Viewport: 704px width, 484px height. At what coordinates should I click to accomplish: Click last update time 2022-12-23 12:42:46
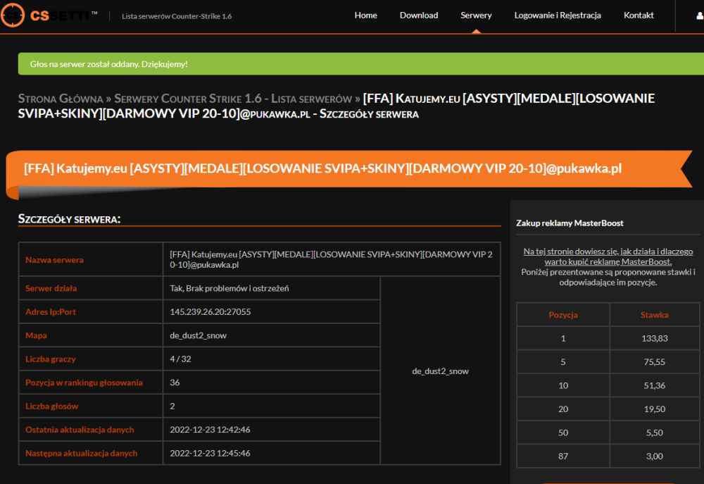point(210,430)
